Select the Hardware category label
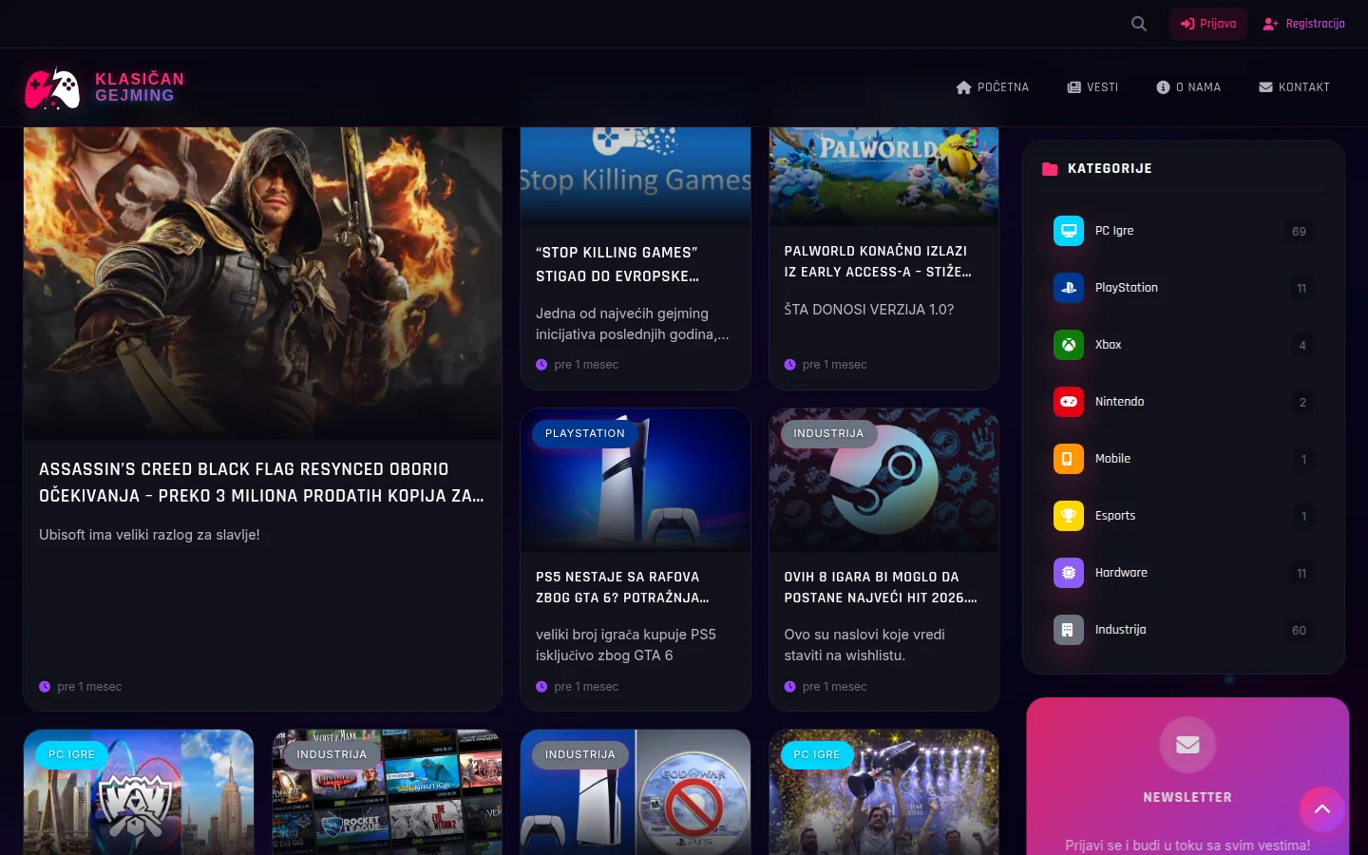The image size is (1368, 855). tap(1121, 573)
